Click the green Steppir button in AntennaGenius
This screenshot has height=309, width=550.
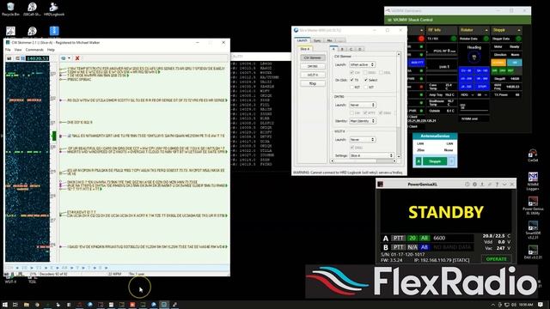click(x=435, y=161)
